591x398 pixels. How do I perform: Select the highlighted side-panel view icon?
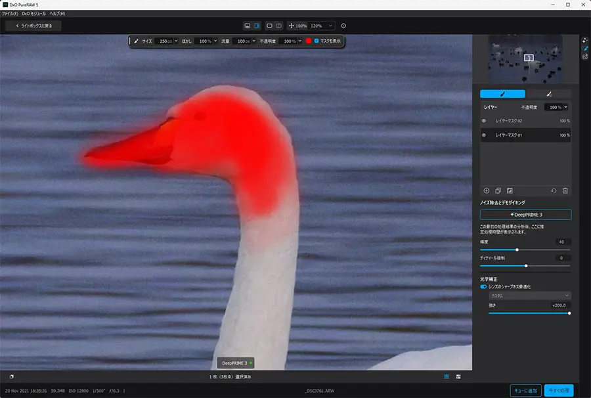coord(257,26)
